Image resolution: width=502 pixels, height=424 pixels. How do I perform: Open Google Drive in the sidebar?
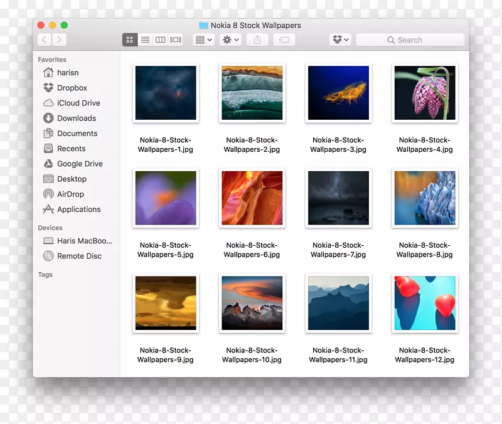tap(80, 164)
